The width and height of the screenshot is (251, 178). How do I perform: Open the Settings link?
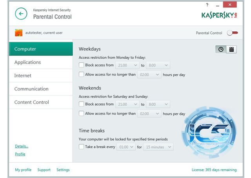click(63, 170)
